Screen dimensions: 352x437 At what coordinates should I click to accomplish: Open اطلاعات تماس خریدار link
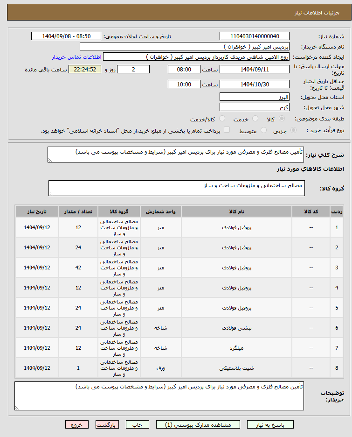click(x=77, y=57)
